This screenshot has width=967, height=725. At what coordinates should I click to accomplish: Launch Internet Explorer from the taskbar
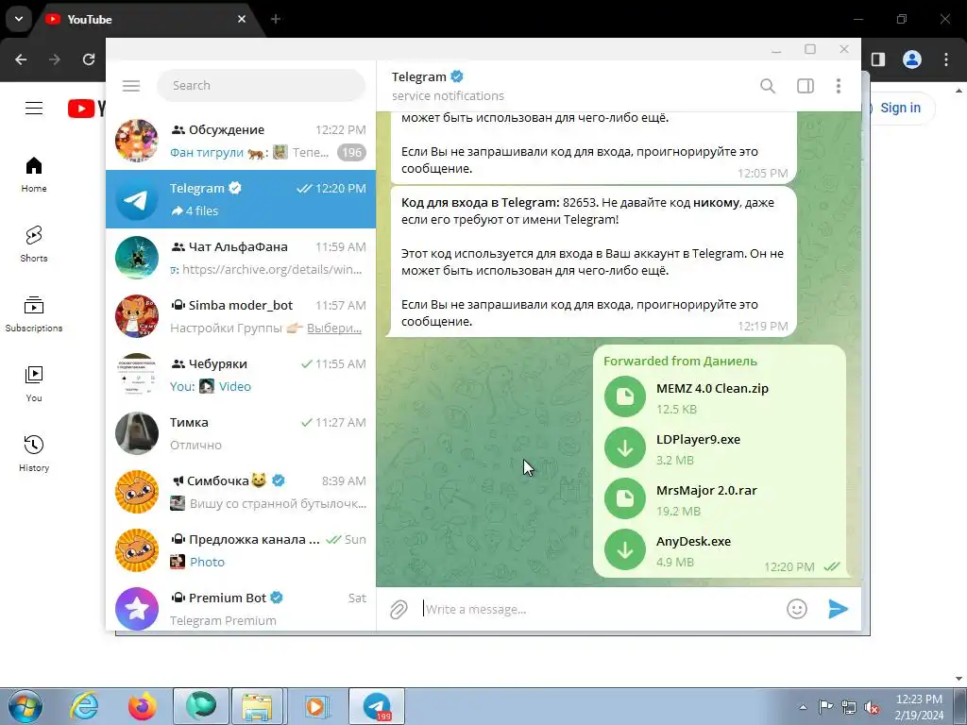click(x=84, y=706)
